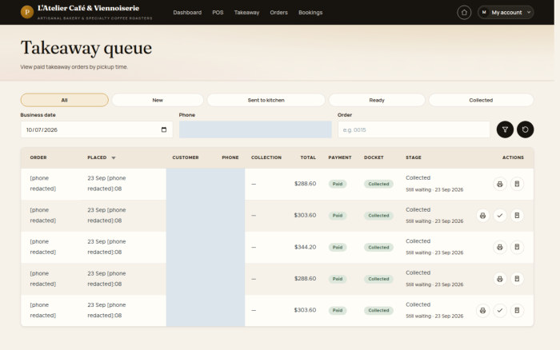560x350 pixels.
Task: Click the Business date field 10/07/2026
Action: tap(97, 129)
